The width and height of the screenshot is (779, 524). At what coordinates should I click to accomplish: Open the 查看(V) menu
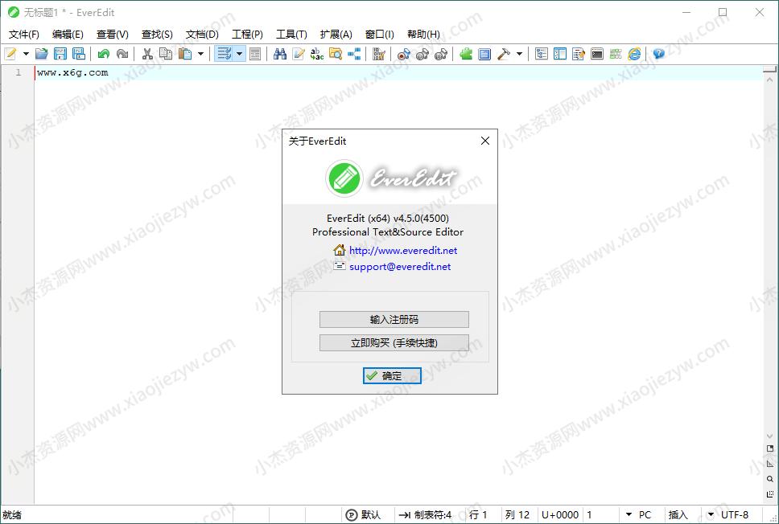113,35
